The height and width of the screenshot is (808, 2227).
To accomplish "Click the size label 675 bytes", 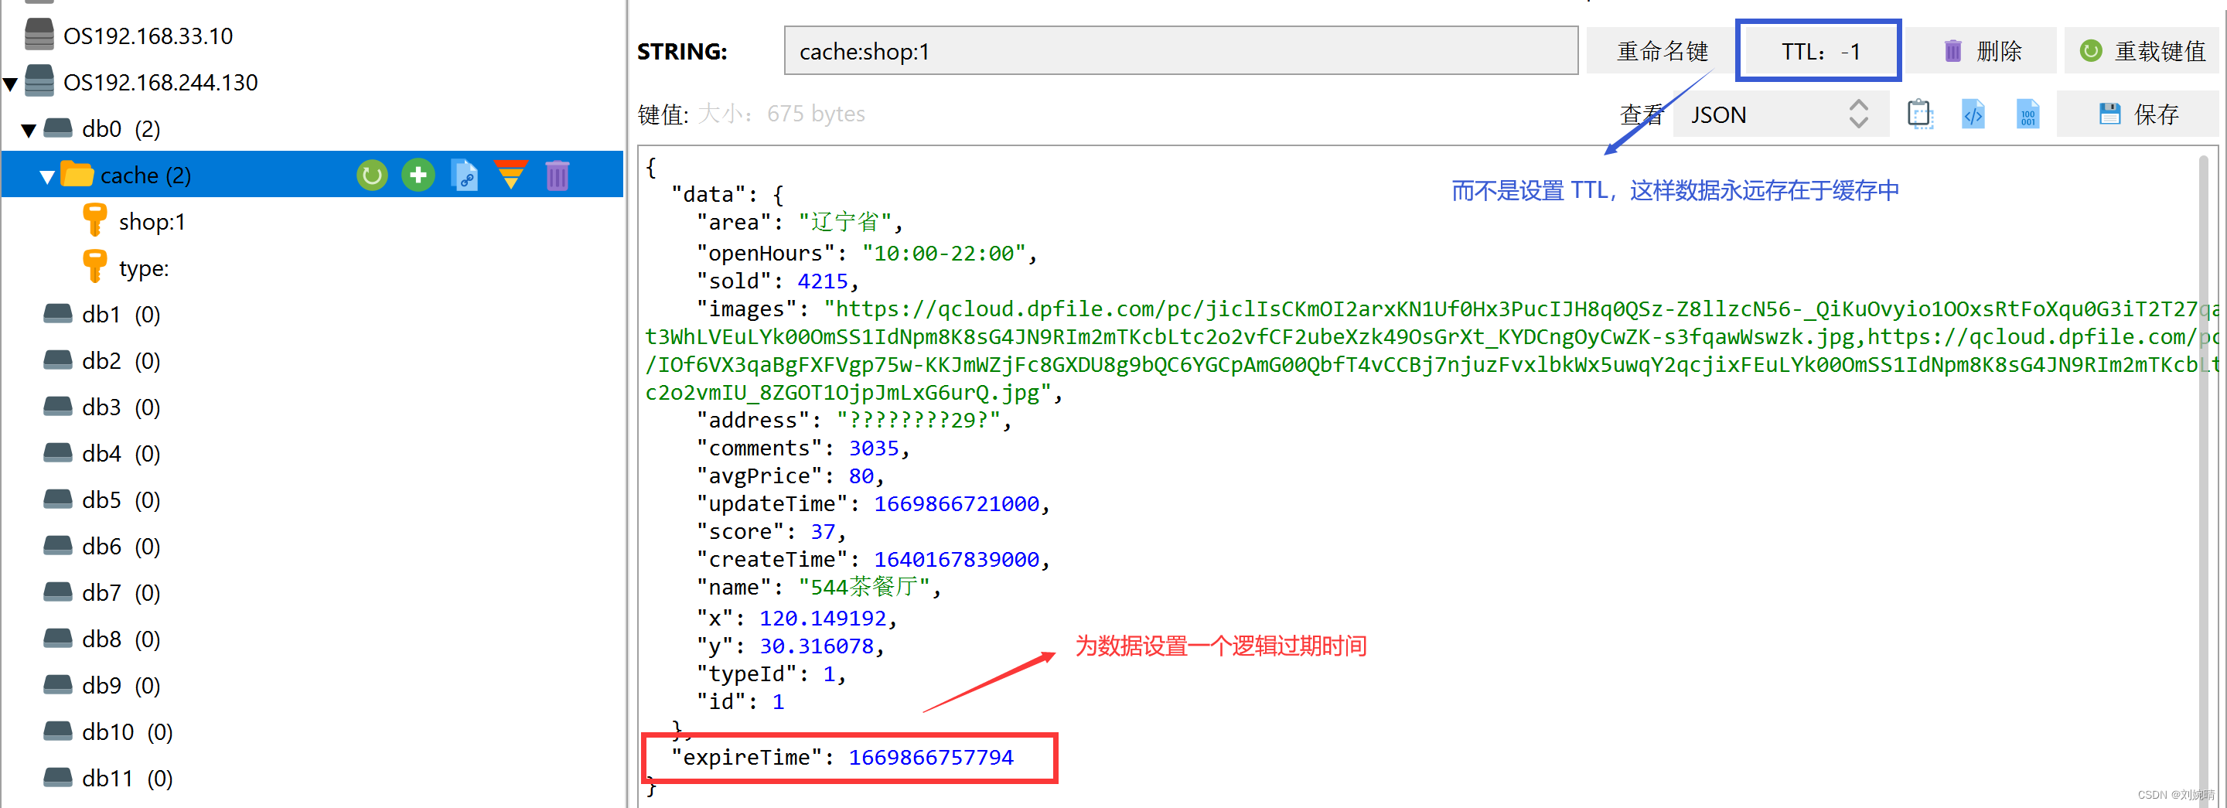I will tap(816, 113).
